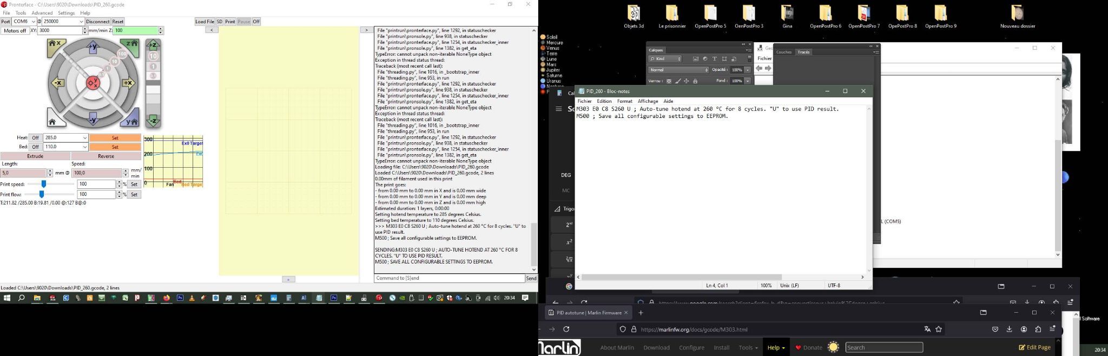
Task: Click Load File button
Action: [205, 22]
